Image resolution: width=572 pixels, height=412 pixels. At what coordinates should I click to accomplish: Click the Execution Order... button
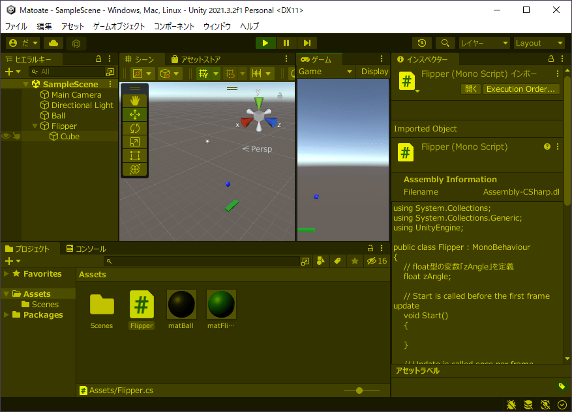(x=521, y=89)
